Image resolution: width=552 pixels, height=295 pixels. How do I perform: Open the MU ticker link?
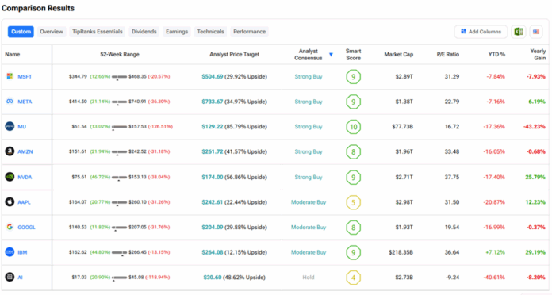pos(22,127)
